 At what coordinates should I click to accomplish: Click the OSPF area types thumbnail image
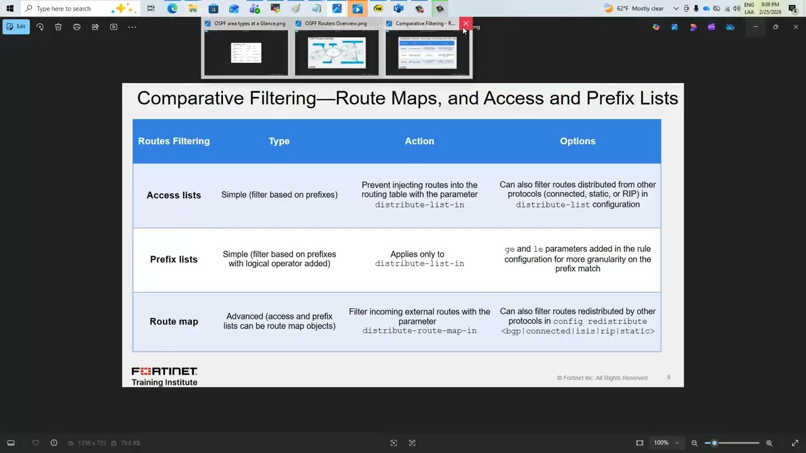click(246, 53)
